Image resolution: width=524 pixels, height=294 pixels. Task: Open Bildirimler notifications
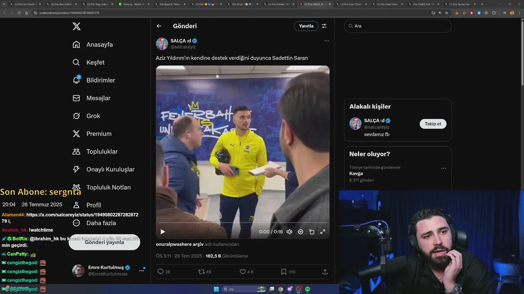94,80
